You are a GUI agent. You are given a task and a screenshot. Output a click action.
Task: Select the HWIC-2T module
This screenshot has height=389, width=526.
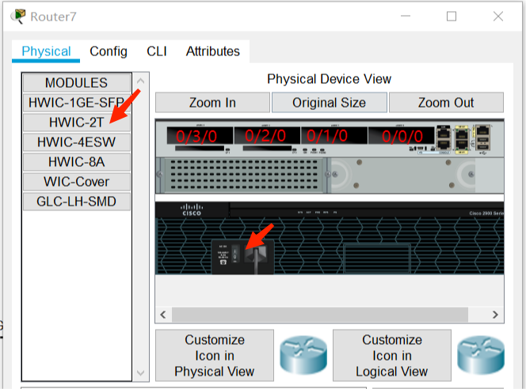pos(77,123)
